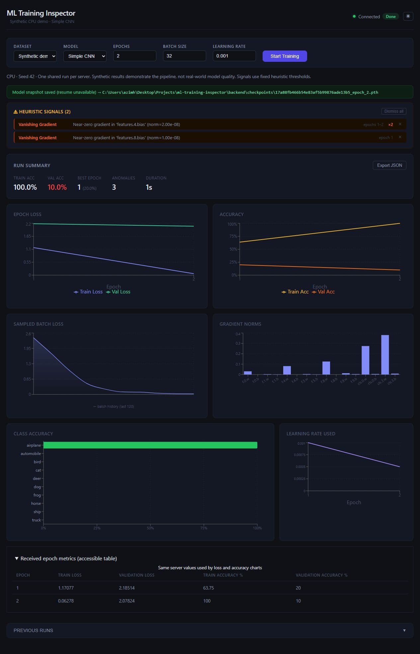Toggle the light/dark theme sun icon

point(408,16)
